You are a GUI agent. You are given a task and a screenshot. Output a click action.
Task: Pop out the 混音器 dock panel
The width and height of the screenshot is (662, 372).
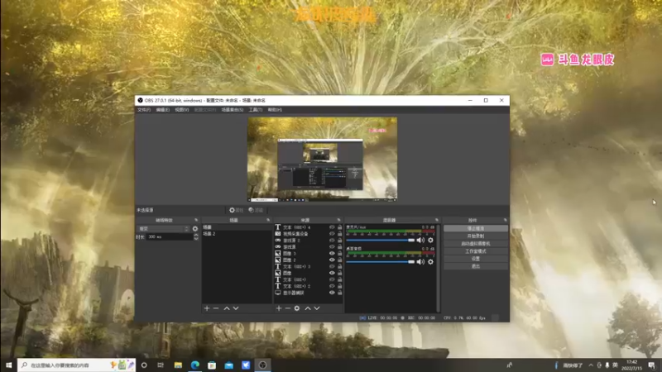pos(437,220)
